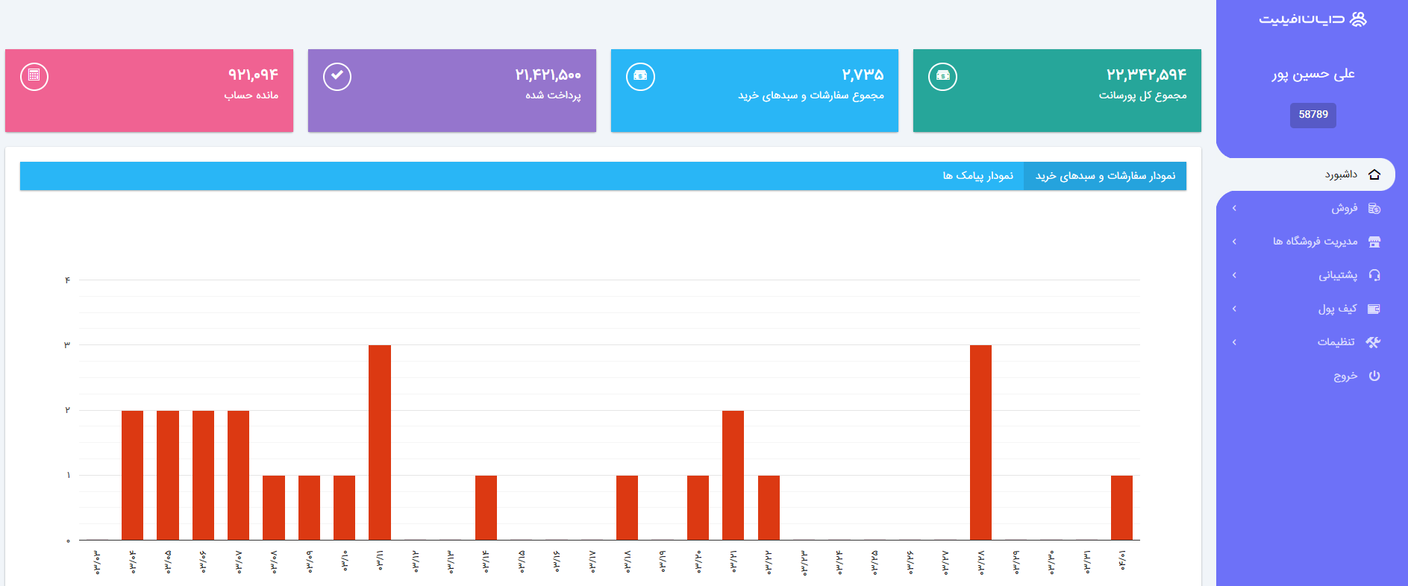Click the user ID badge 58789
1408x586 pixels.
(x=1312, y=115)
